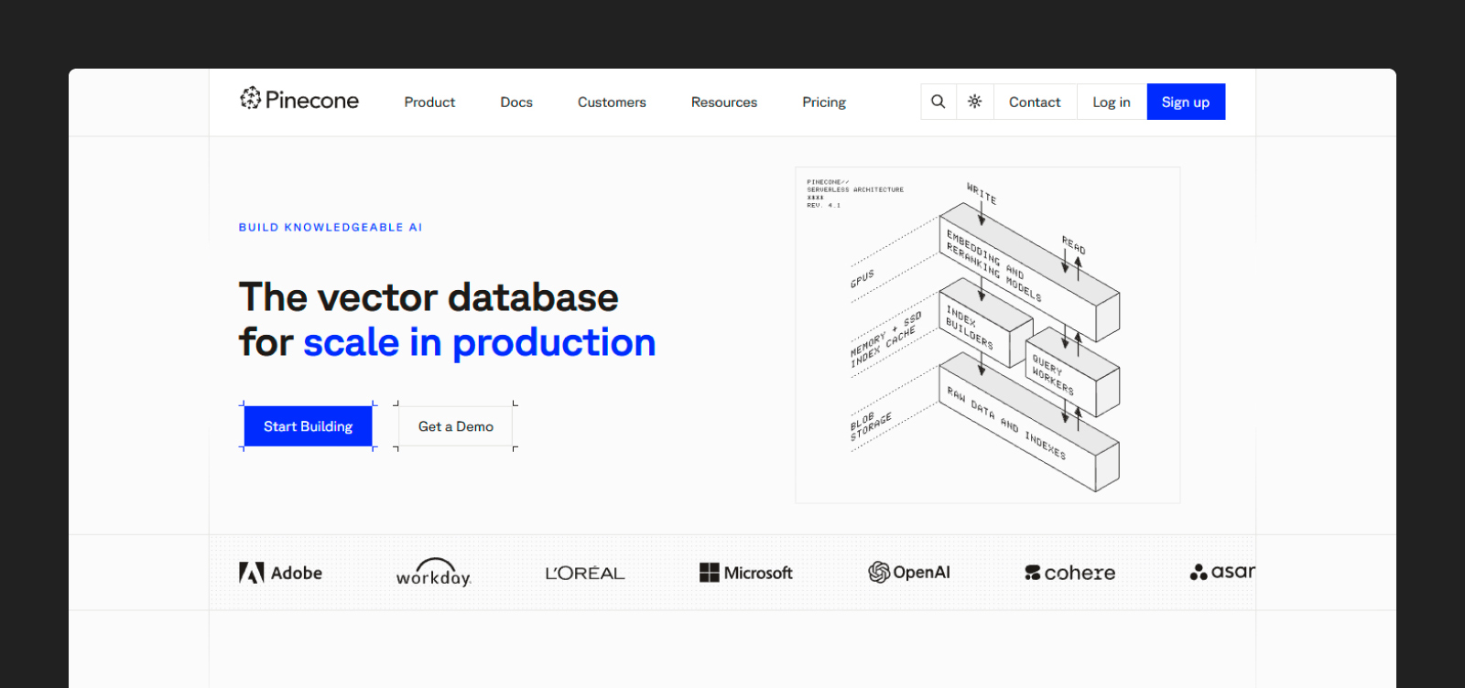1465x688 pixels.
Task: Click the Microsoft logo
Action: 746,573
